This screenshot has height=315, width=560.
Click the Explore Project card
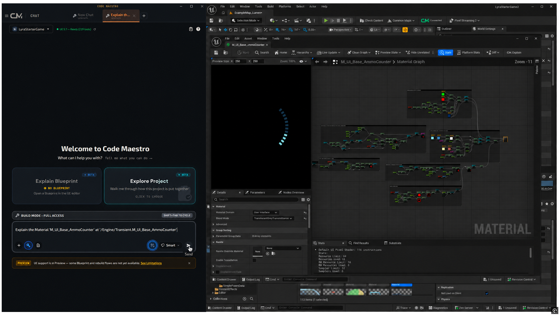(x=150, y=186)
